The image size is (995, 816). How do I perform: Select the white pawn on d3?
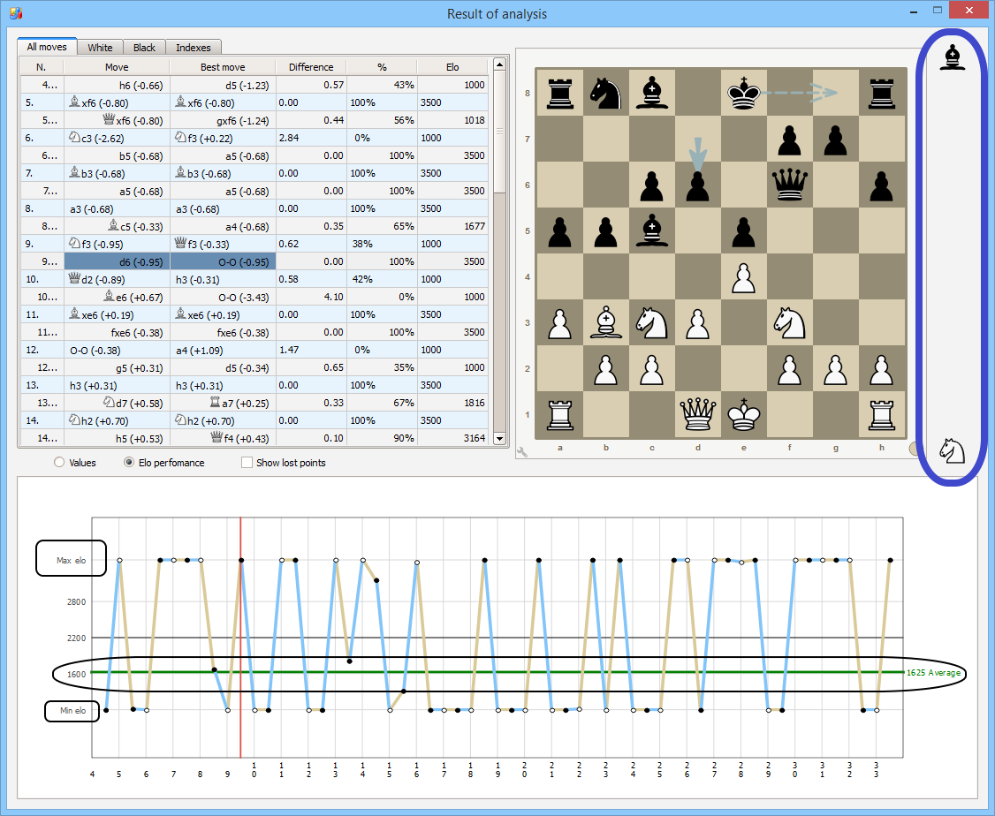tap(697, 324)
